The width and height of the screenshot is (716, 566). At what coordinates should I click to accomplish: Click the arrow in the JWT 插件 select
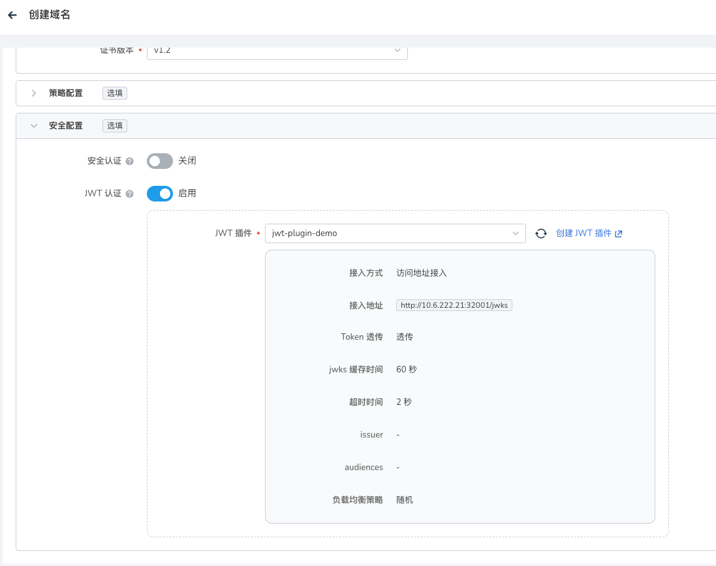[x=515, y=233]
